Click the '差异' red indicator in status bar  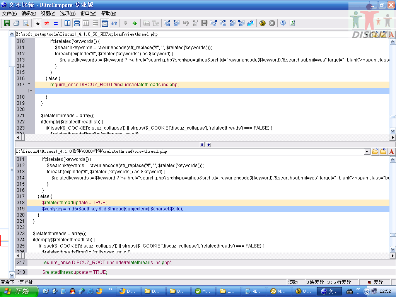(375, 282)
